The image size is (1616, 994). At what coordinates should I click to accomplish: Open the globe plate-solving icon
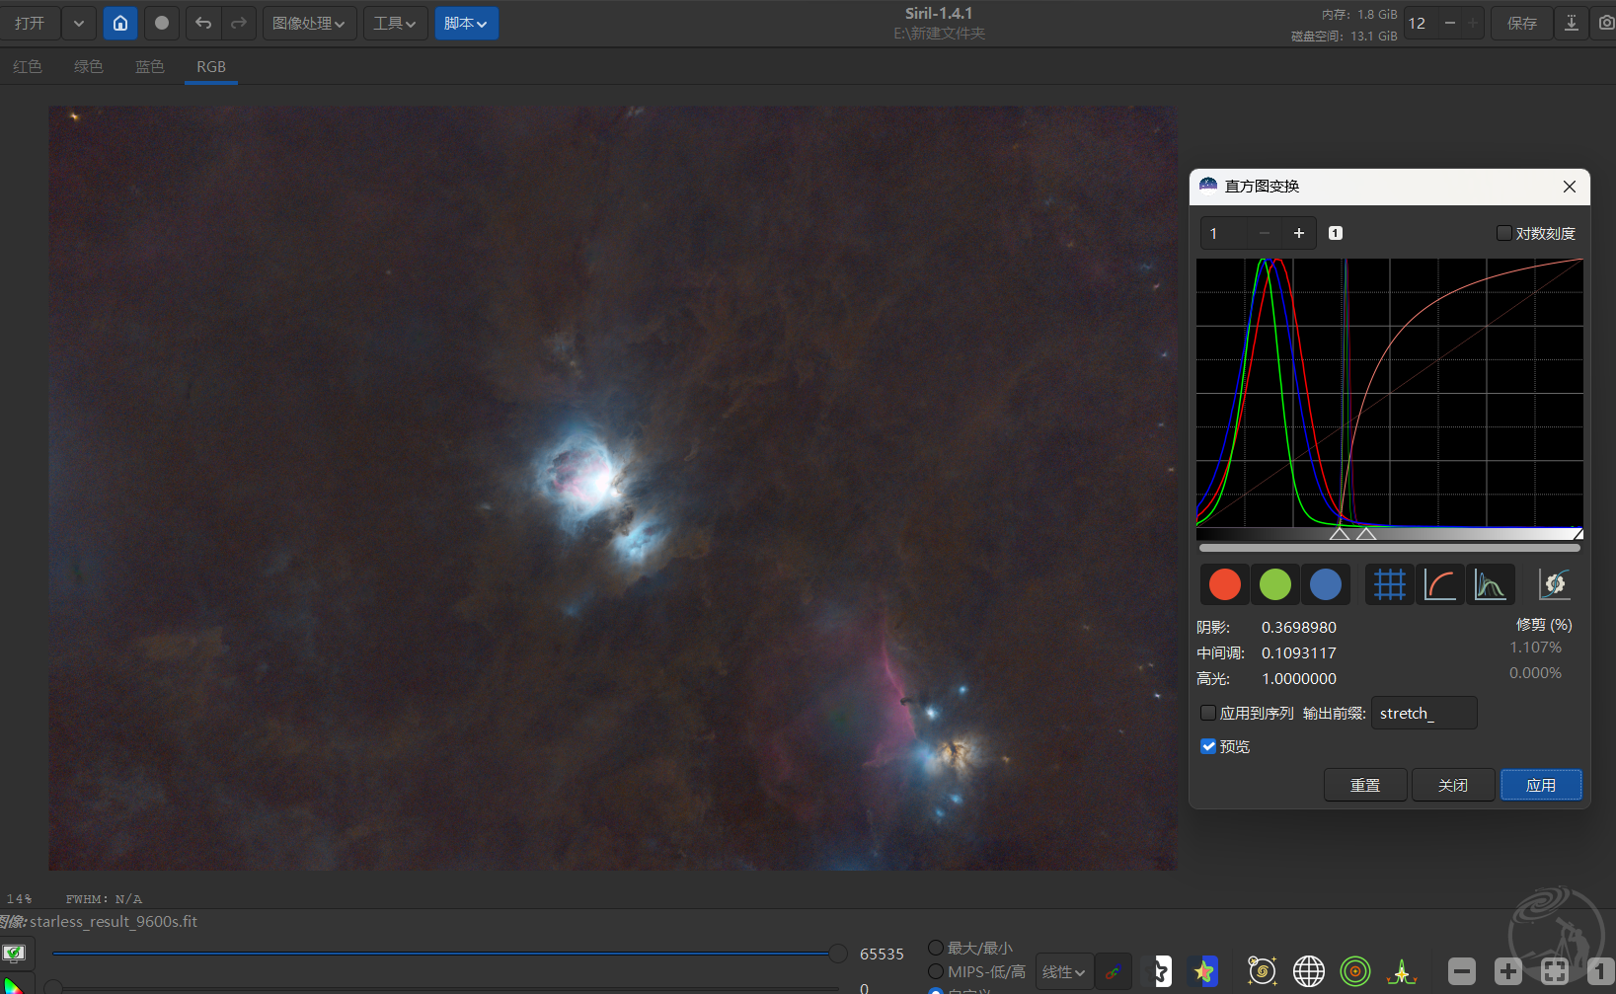1308,971
